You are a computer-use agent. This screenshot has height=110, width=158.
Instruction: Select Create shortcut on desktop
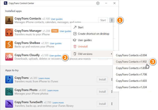93,34
